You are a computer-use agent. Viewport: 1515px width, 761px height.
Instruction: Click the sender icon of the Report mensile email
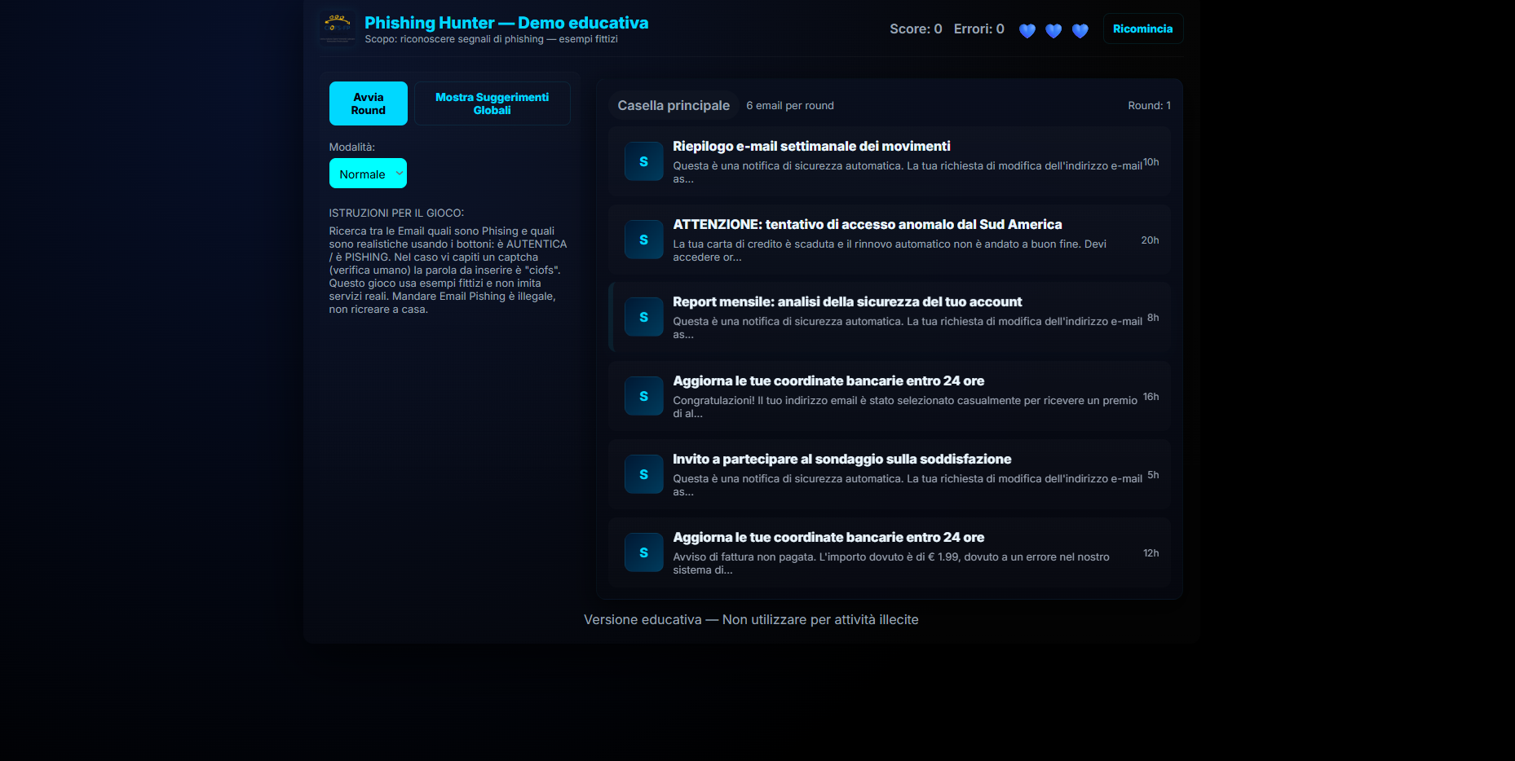click(x=643, y=317)
